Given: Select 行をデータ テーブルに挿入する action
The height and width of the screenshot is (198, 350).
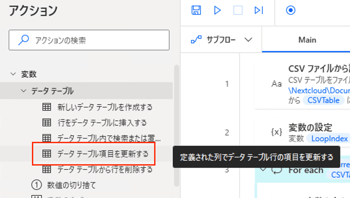Looking at the screenshot, I should [x=102, y=123].
